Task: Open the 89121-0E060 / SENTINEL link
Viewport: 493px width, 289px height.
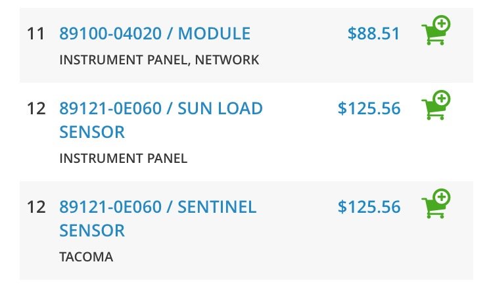Action: (x=158, y=207)
